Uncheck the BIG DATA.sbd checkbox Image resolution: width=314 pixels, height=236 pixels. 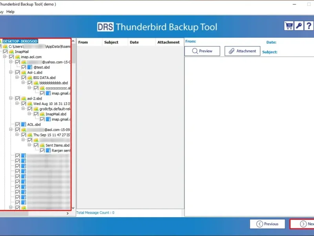click(24, 77)
